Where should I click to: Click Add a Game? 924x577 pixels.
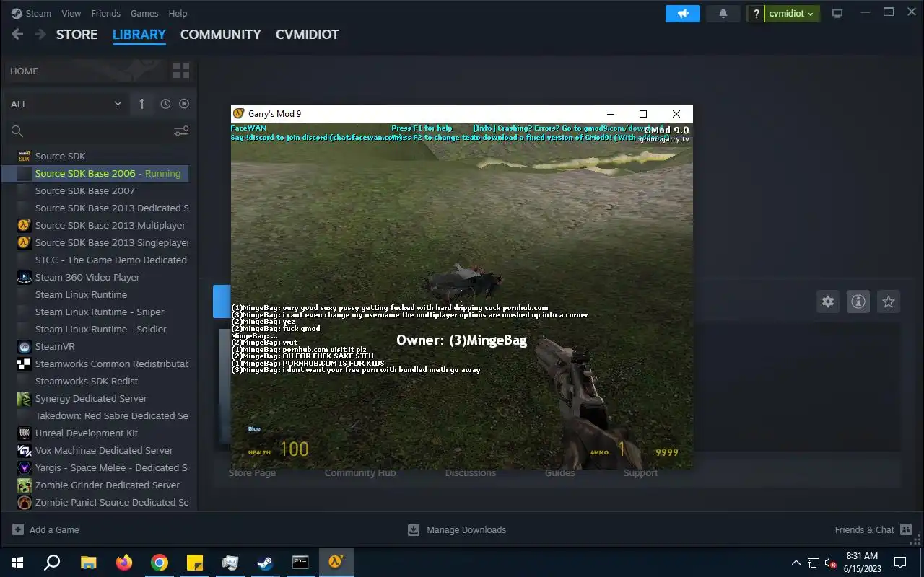coord(45,529)
